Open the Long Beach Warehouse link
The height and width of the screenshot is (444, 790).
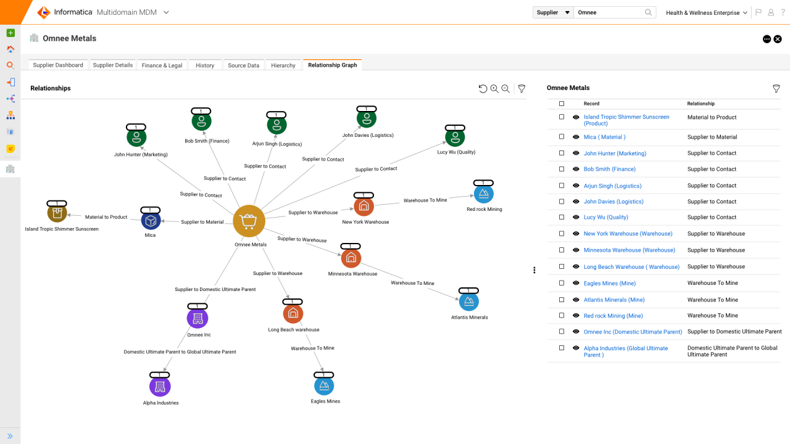click(631, 267)
